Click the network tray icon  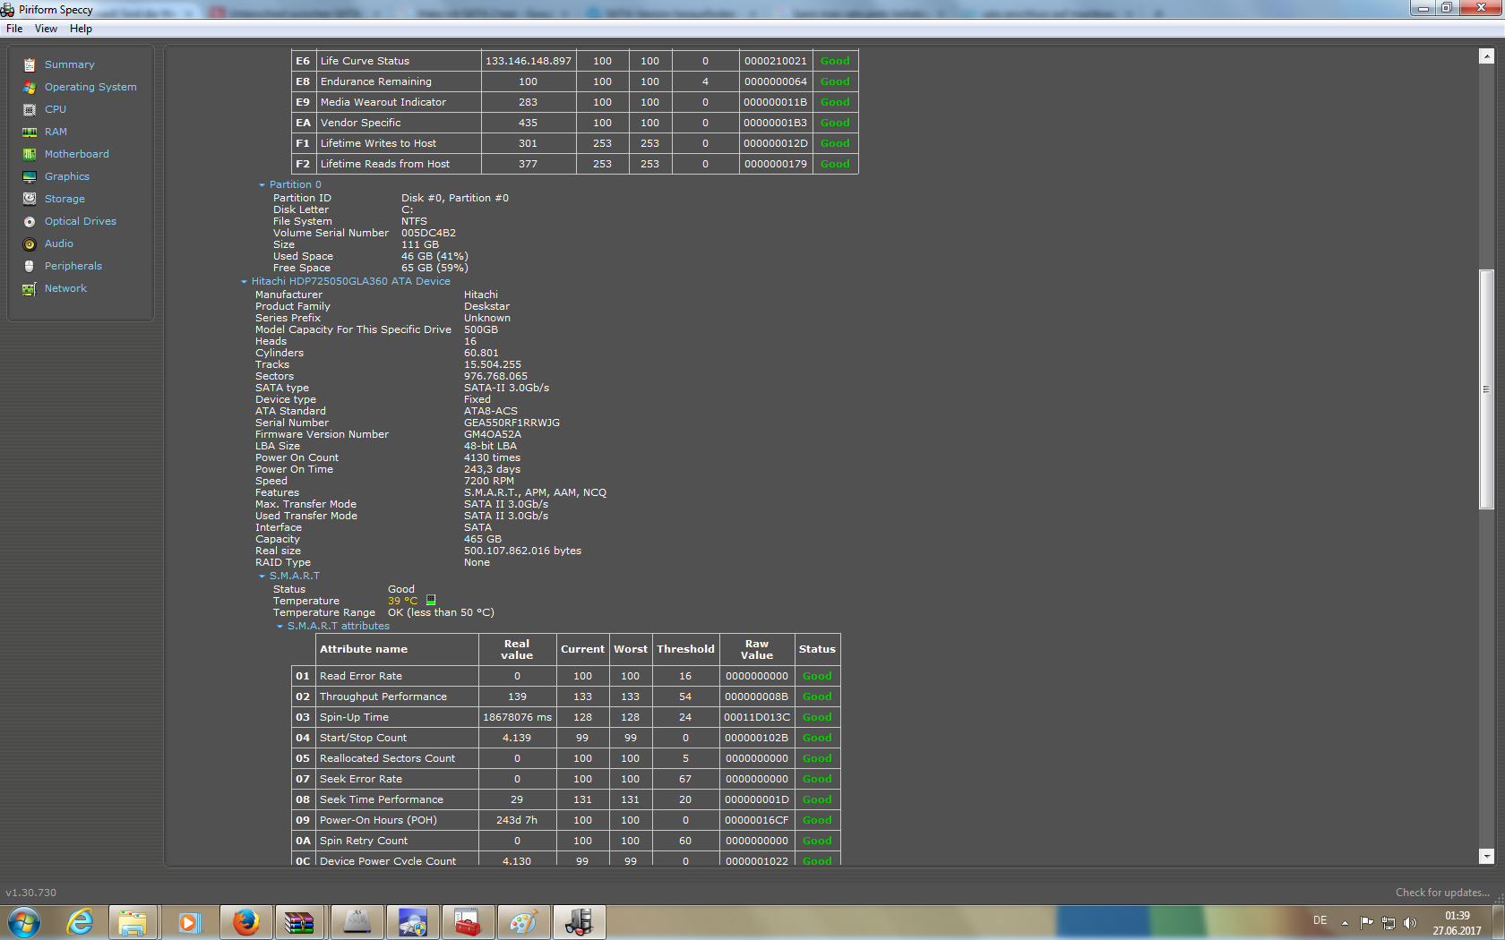tap(1389, 922)
